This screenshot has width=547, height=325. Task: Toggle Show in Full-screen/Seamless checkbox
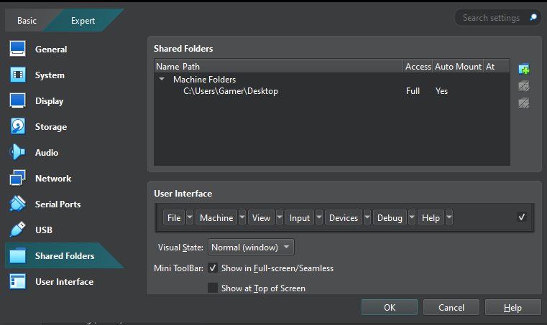click(x=213, y=268)
